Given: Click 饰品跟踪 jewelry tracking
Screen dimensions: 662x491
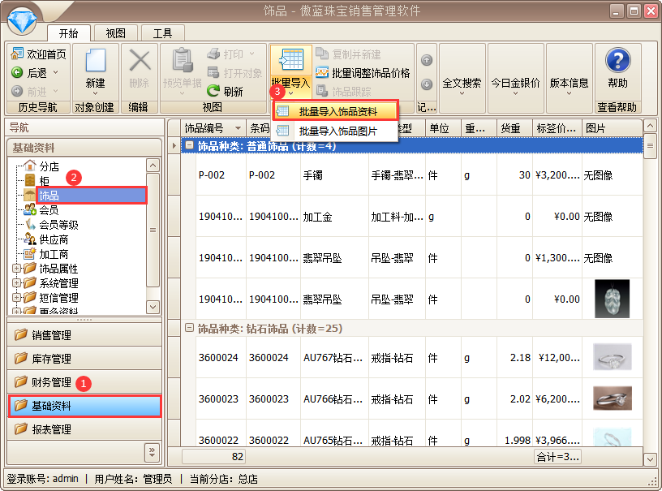Looking at the screenshot, I should (x=344, y=91).
